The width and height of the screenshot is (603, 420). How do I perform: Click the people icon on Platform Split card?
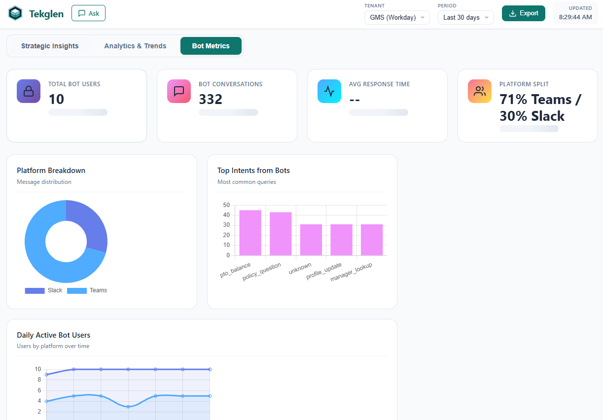click(479, 91)
